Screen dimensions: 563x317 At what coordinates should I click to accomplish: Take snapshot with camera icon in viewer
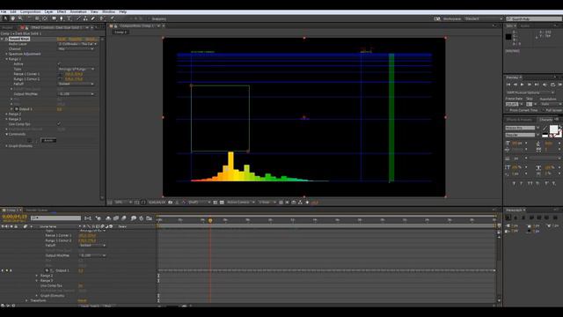(170, 203)
